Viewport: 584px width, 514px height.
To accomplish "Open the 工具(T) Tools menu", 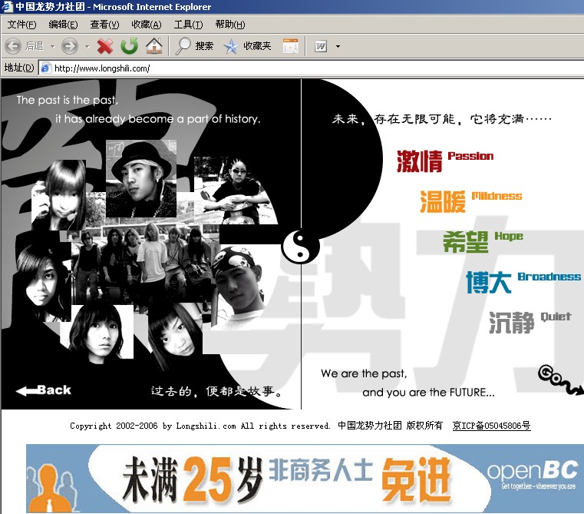I will click(x=188, y=25).
